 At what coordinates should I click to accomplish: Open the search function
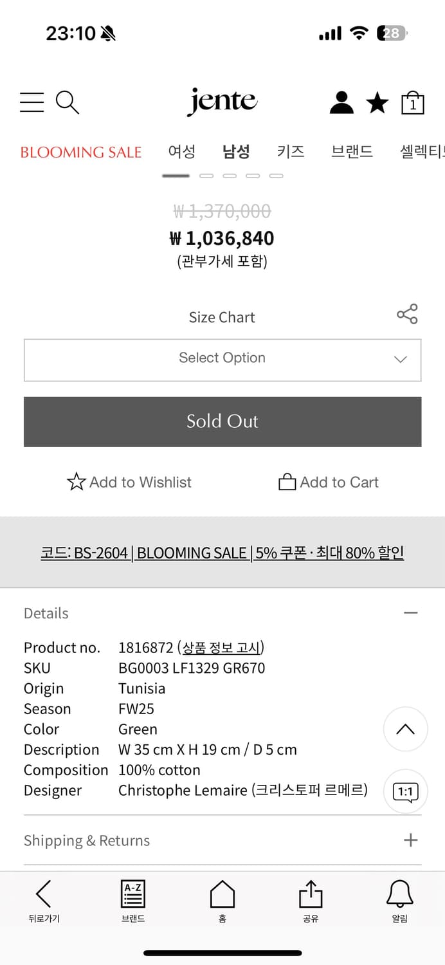click(67, 102)
